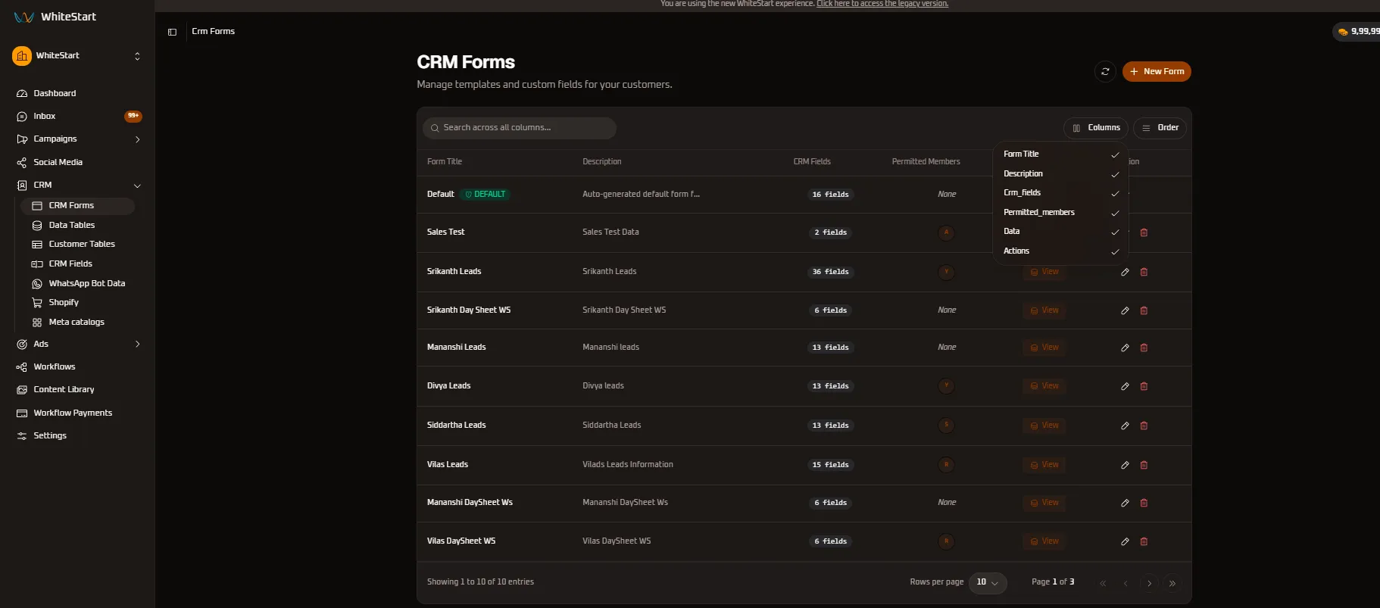This screenshot has height=608, width=1380.
Task: Edit the Mananshi Leads form
Action: pyautogui.click(x=1125, y=348)
